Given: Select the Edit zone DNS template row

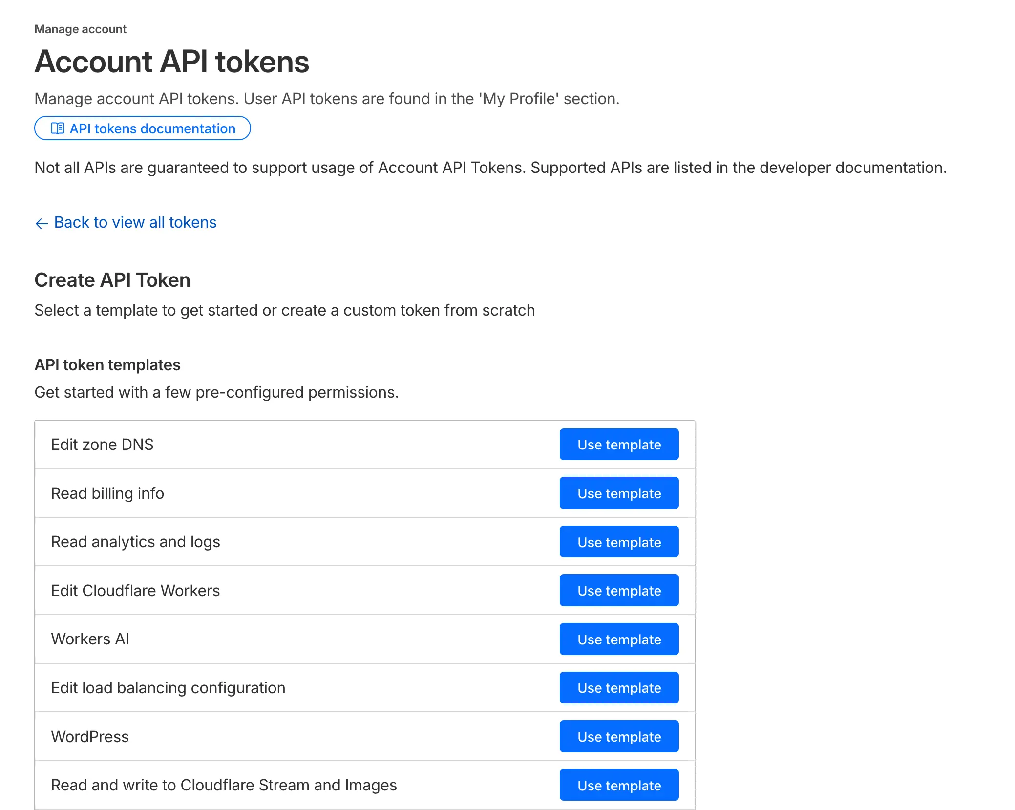Looking at the screenshot, I should [x=102, y=444].
